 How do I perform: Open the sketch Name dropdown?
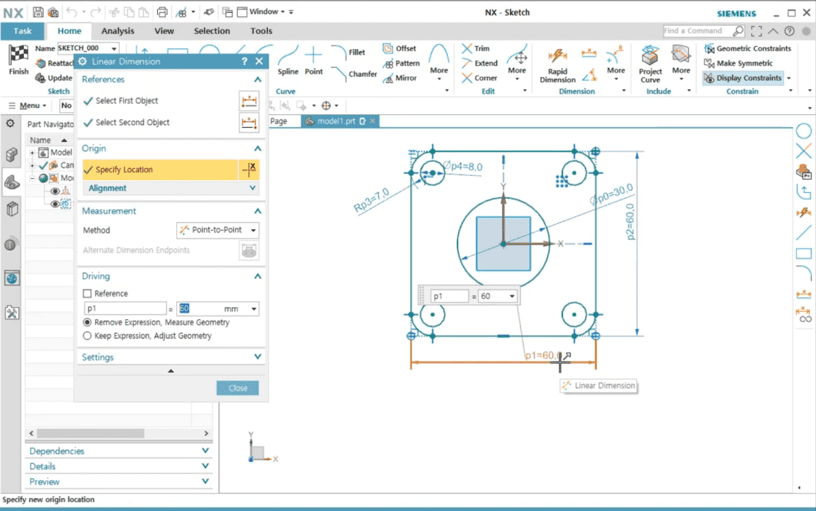coord(114,48)
